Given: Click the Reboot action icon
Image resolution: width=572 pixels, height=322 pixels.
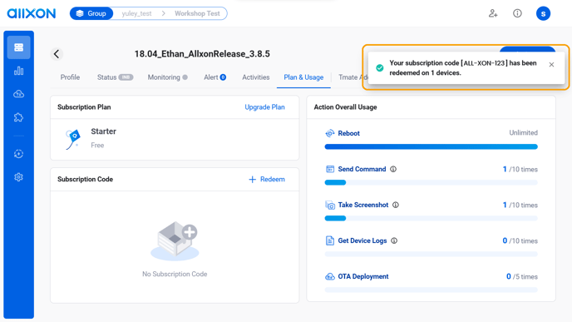Looking at the screenshot, I should 330,133.
